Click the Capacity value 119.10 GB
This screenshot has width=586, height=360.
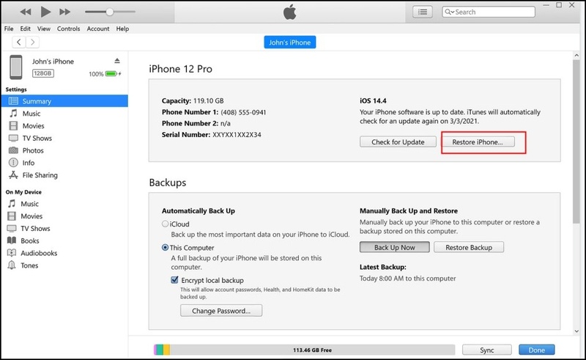(209, 100)
